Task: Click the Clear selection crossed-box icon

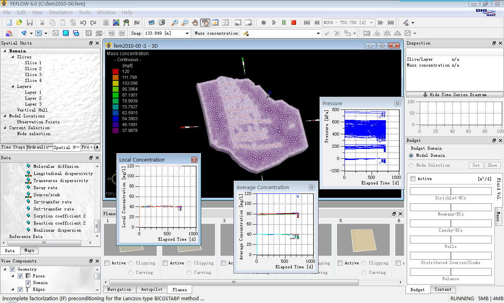Action: pyautogui.click(x=56, y=33)
